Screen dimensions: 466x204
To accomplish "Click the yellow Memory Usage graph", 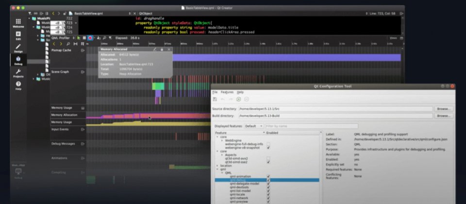I will (x=149, y=123).
